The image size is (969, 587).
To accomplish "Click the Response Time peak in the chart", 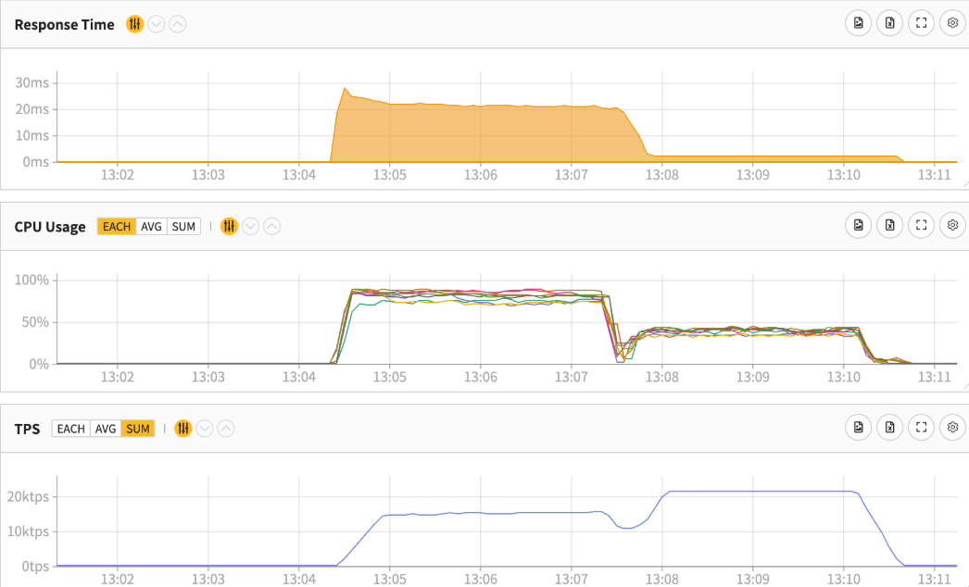I will click(345, 90).
